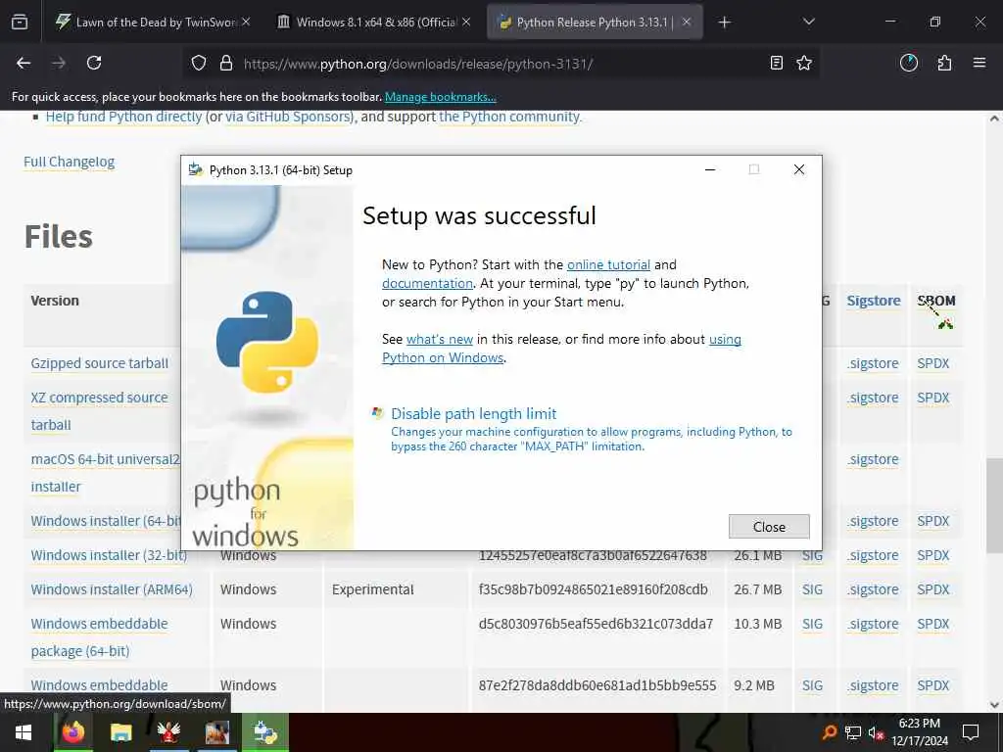Click SPDX link in Windows installer 32-bit row
Screen dimensions: 1003x752
coord(933,556)
